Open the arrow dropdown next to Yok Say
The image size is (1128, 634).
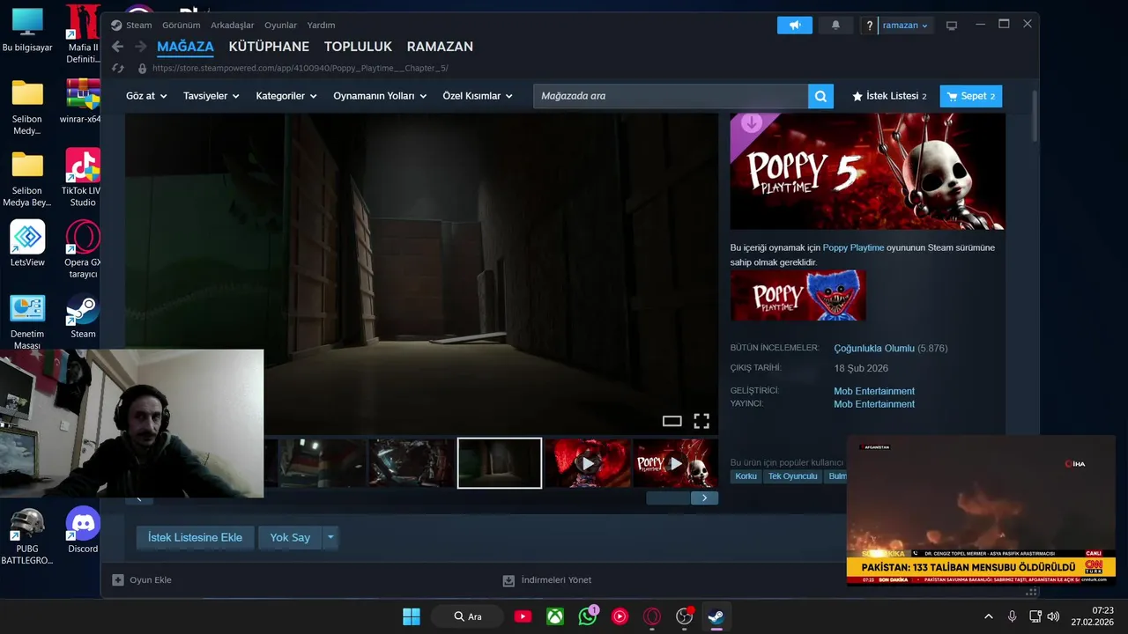(330, 537)
